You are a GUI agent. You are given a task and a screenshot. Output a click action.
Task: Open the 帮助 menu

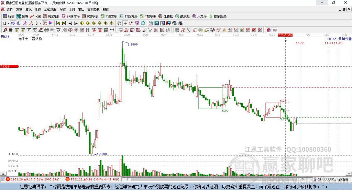pyautogui.click(x=106, y=9)
